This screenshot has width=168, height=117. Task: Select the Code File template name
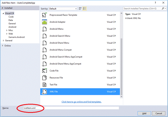pos(54,71)
